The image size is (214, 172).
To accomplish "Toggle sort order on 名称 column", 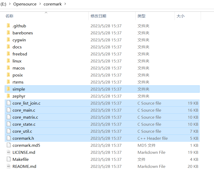I will 9,16.
